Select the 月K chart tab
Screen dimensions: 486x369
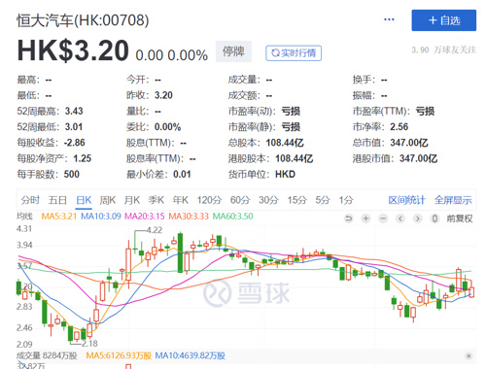tap(132, 200)
